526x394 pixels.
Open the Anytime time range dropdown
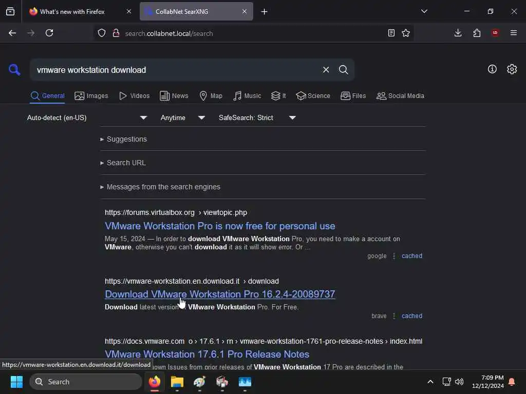pyautogui.click(x=183, y=117)
